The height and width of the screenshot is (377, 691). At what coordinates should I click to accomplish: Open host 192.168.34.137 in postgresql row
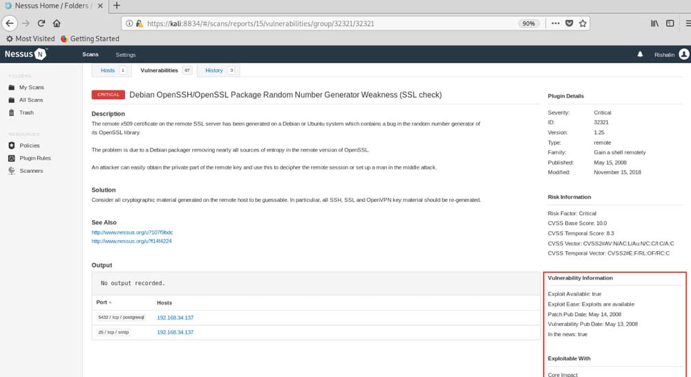tap(175, 318)
